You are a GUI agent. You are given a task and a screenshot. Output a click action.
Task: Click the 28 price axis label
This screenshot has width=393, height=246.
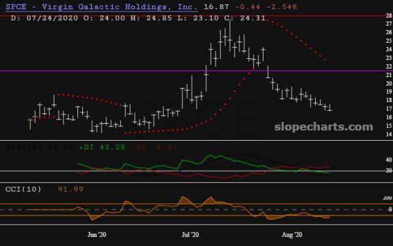[389, 15]
